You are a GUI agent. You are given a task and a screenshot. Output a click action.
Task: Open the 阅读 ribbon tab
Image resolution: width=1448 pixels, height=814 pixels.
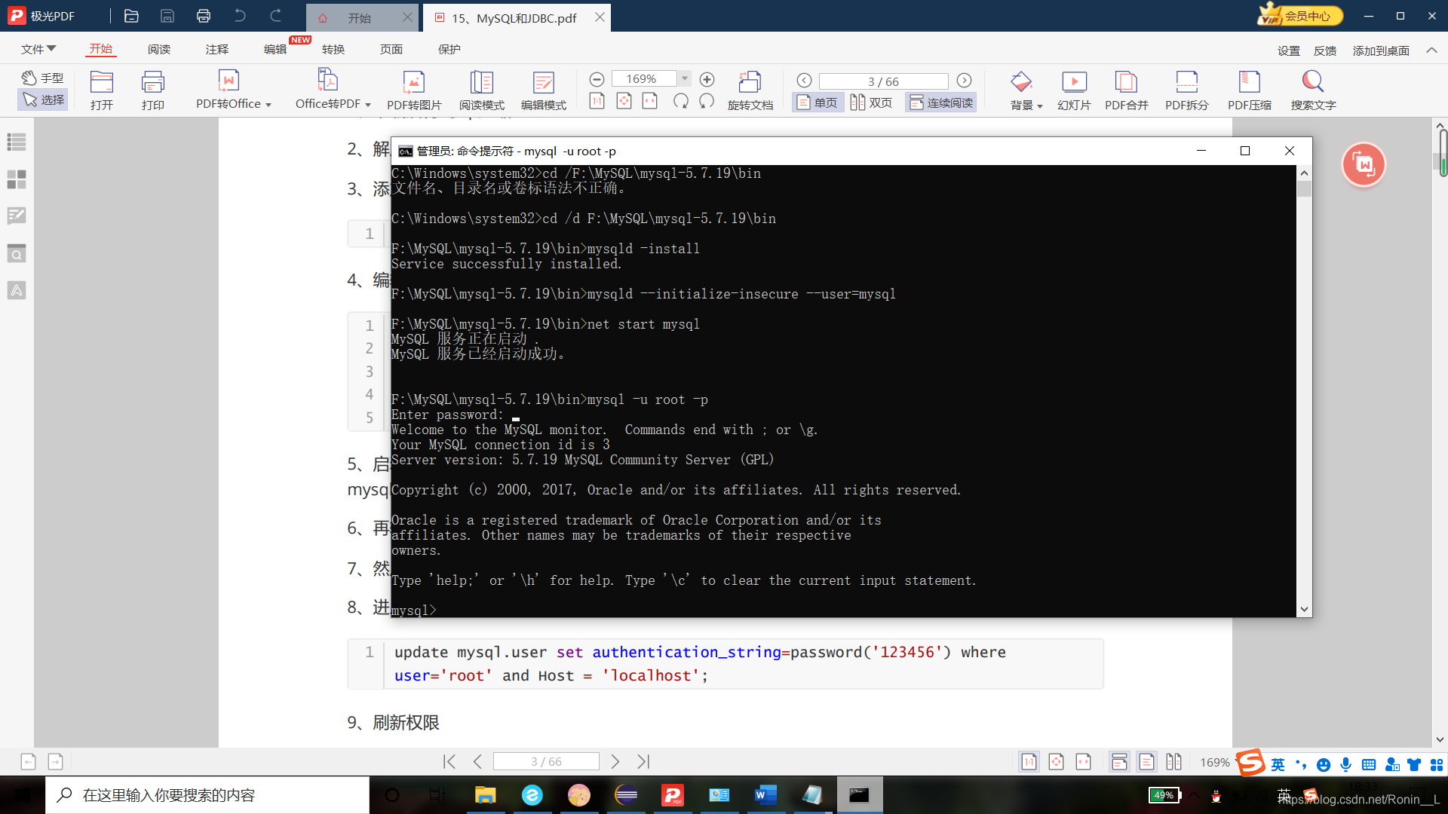click(x=159, y=49)
